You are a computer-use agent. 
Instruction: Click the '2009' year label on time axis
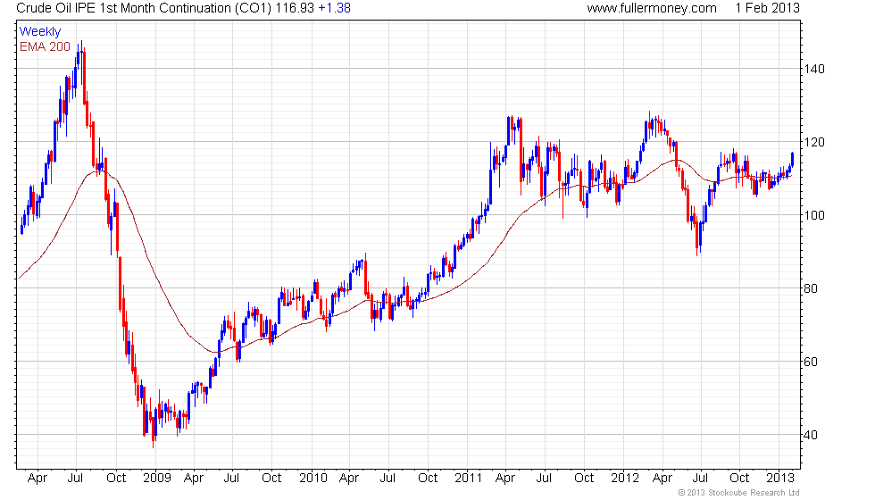(157, 479)
